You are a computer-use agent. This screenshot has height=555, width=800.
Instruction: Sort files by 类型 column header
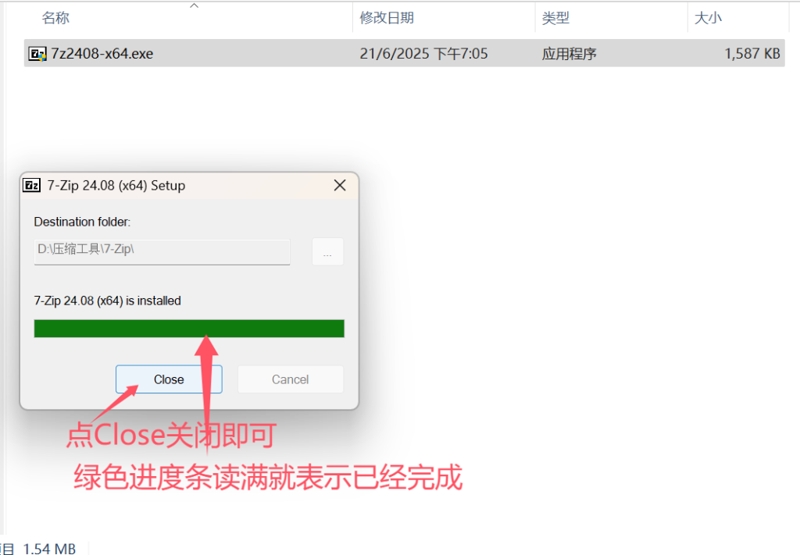[x=555, y=18]
